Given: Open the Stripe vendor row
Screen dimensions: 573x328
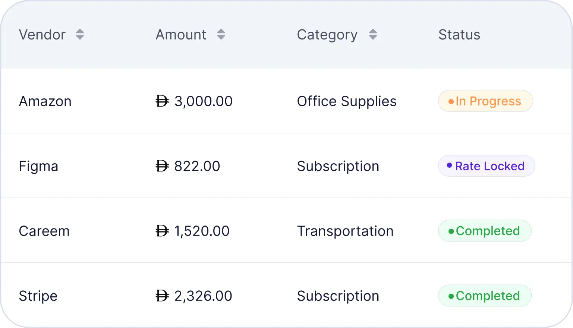Looking at the screenshot, I should point(38,296).
